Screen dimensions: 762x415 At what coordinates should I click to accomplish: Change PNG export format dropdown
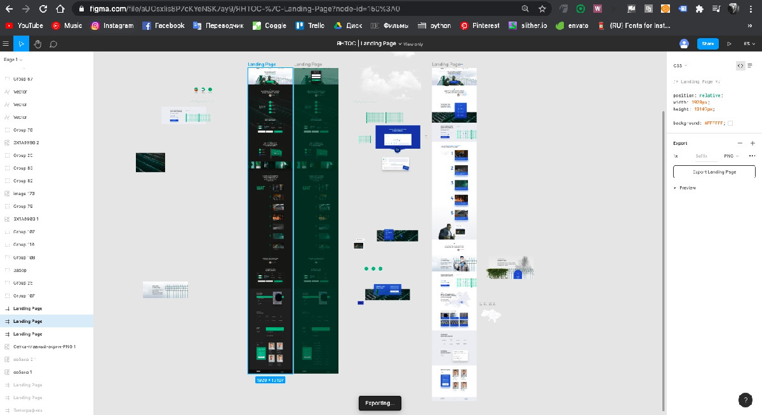pyautogui.click(x=732, y=156)
